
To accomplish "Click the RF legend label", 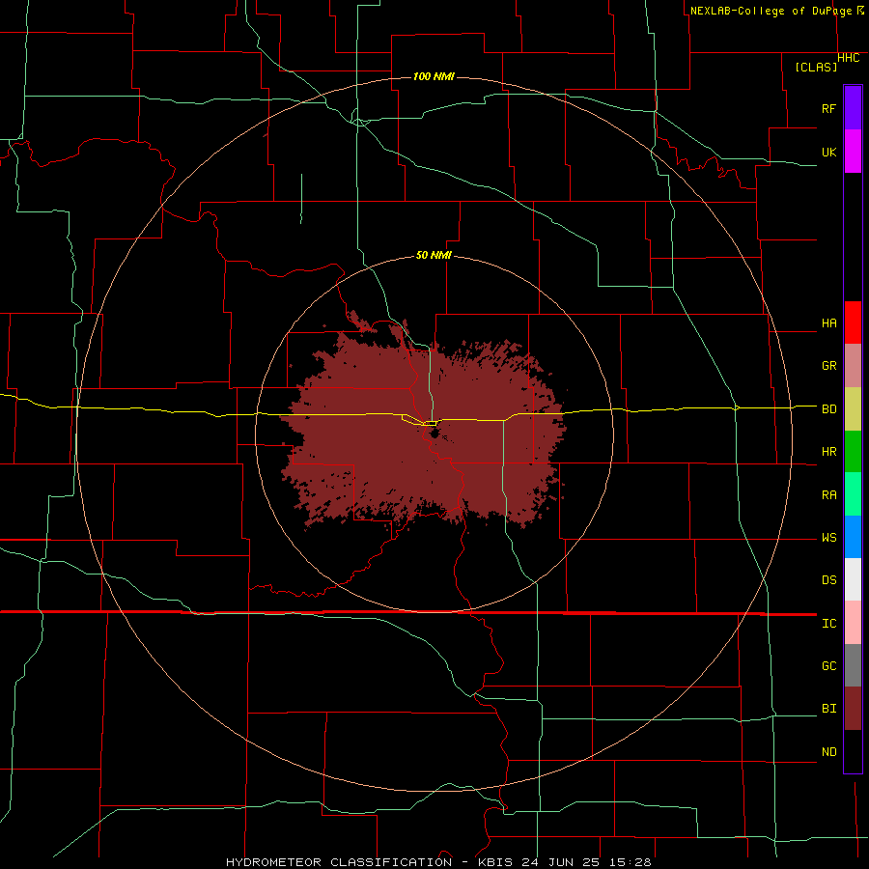I will point(828,108).
